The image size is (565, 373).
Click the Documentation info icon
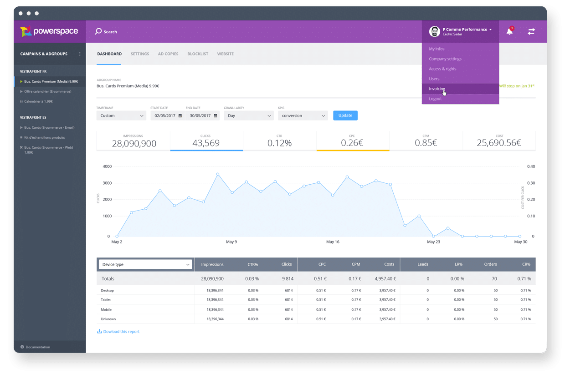pyautogui.click(x=22, y=347)
